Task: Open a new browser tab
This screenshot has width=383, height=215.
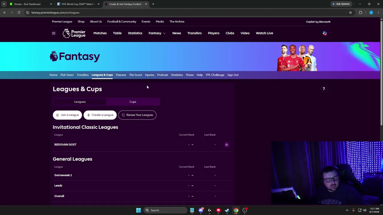Action: coord(153,4)
